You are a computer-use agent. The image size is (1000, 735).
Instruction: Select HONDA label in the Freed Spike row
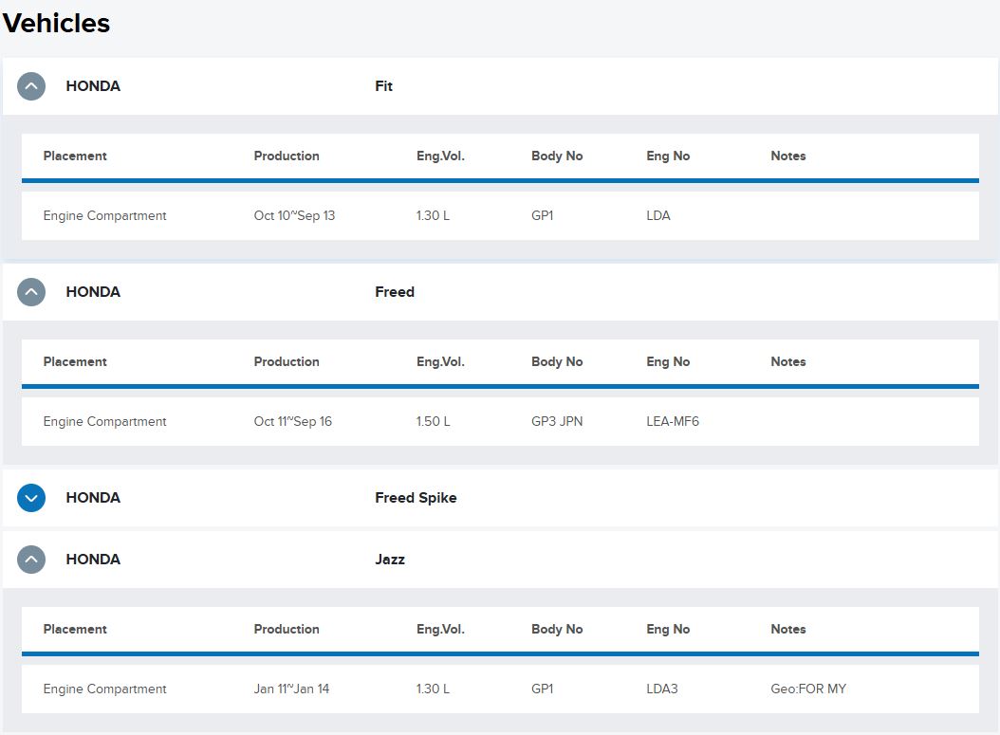pos(93,498)
